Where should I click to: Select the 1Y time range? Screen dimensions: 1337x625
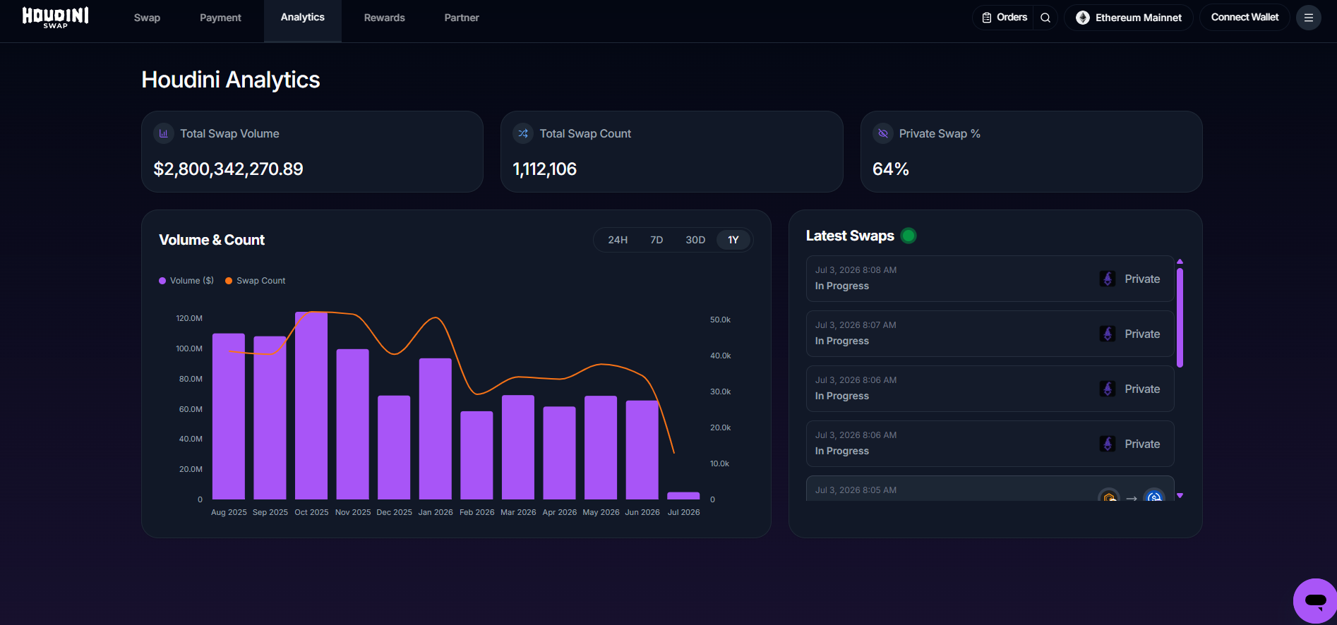[733, 240]
